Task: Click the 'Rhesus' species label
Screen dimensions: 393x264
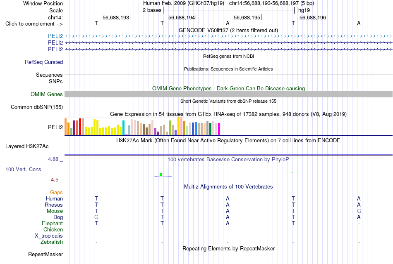Action: [54, 205]
